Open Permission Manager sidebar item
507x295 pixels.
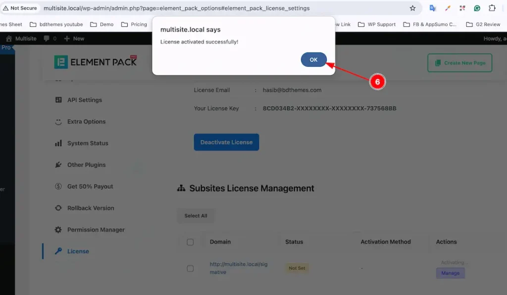(96, 230)
